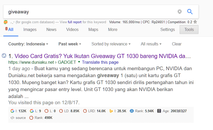
Task: Click the CPC: Rp24651 text
Action: click(x=154, y=22)
